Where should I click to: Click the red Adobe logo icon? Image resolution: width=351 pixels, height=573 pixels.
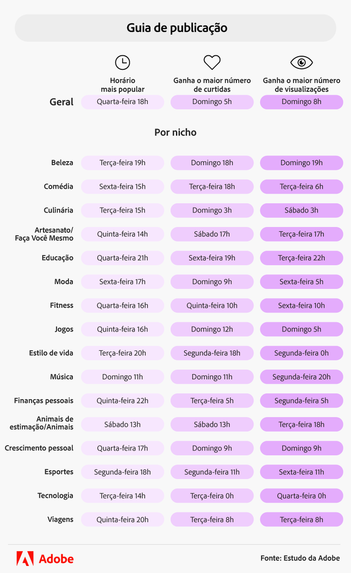(x=25, y=558)
